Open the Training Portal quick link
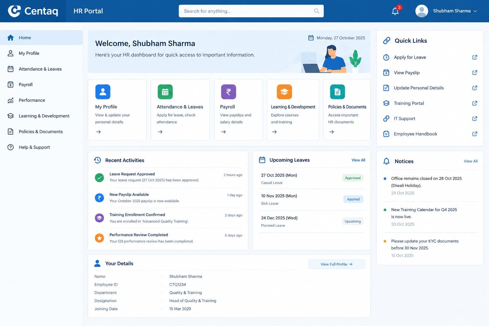Screen dimensions: 489x326 point(430,103)
